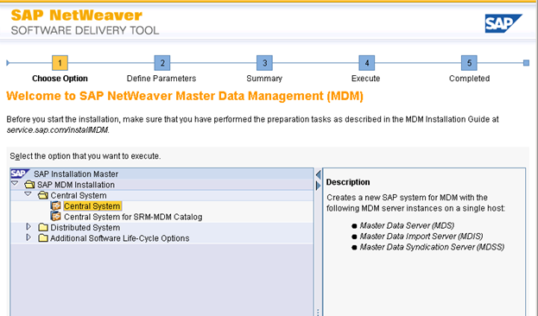Screen dimensions: 538x316
Task: Click the SRM-MDM Catalog option icon
Action: (55, 217)
